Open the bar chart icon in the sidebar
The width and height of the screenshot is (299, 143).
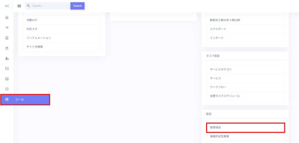7,79
